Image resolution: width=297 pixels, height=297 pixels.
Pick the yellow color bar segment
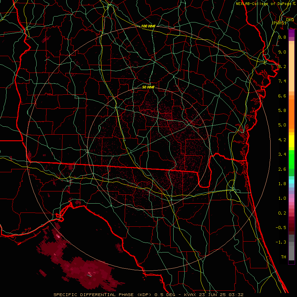[291, 141]
